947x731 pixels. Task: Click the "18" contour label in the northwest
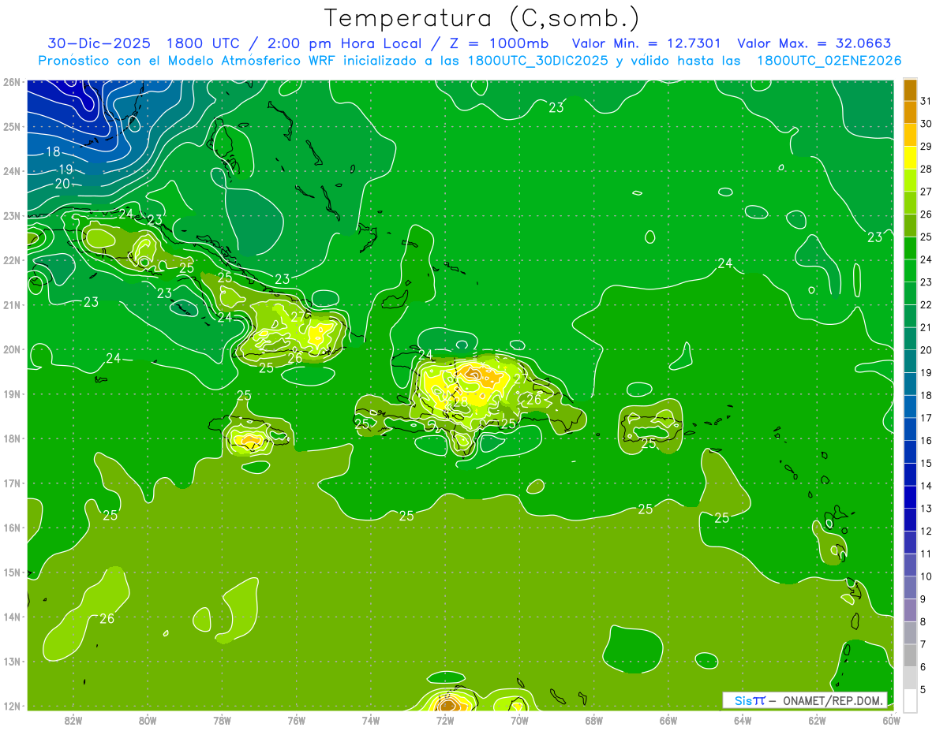click(53, 152)
